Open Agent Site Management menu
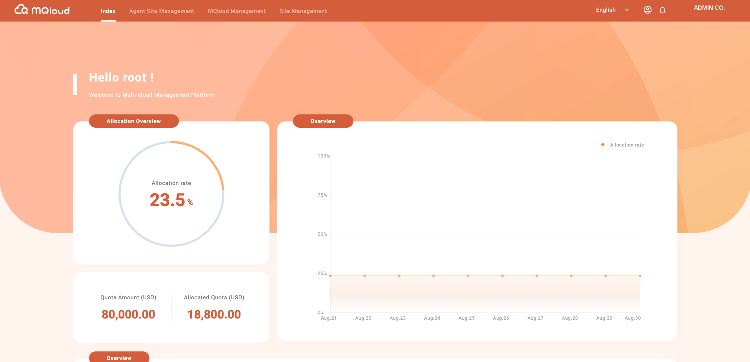Viewport: 750px width, 362px height. (162, 11)
